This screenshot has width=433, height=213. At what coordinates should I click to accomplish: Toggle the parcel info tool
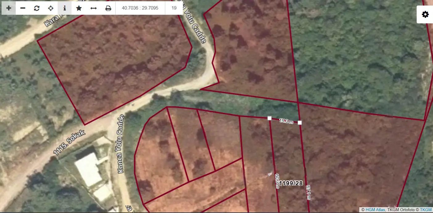click(64, 8)
